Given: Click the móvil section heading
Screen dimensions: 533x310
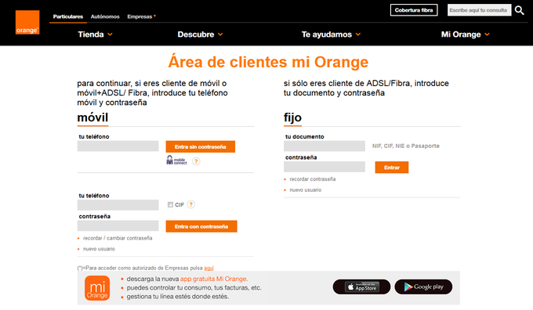Looking at the screenshot, I should pyautogui.click(x=92, y=117).
